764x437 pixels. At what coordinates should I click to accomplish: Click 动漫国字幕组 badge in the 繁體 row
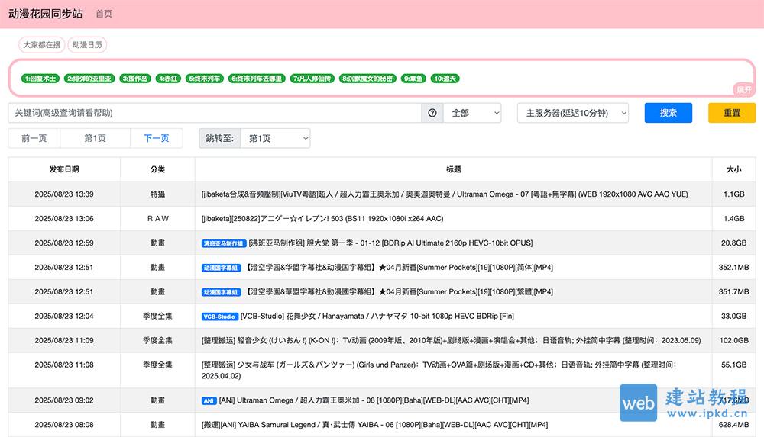222,292
